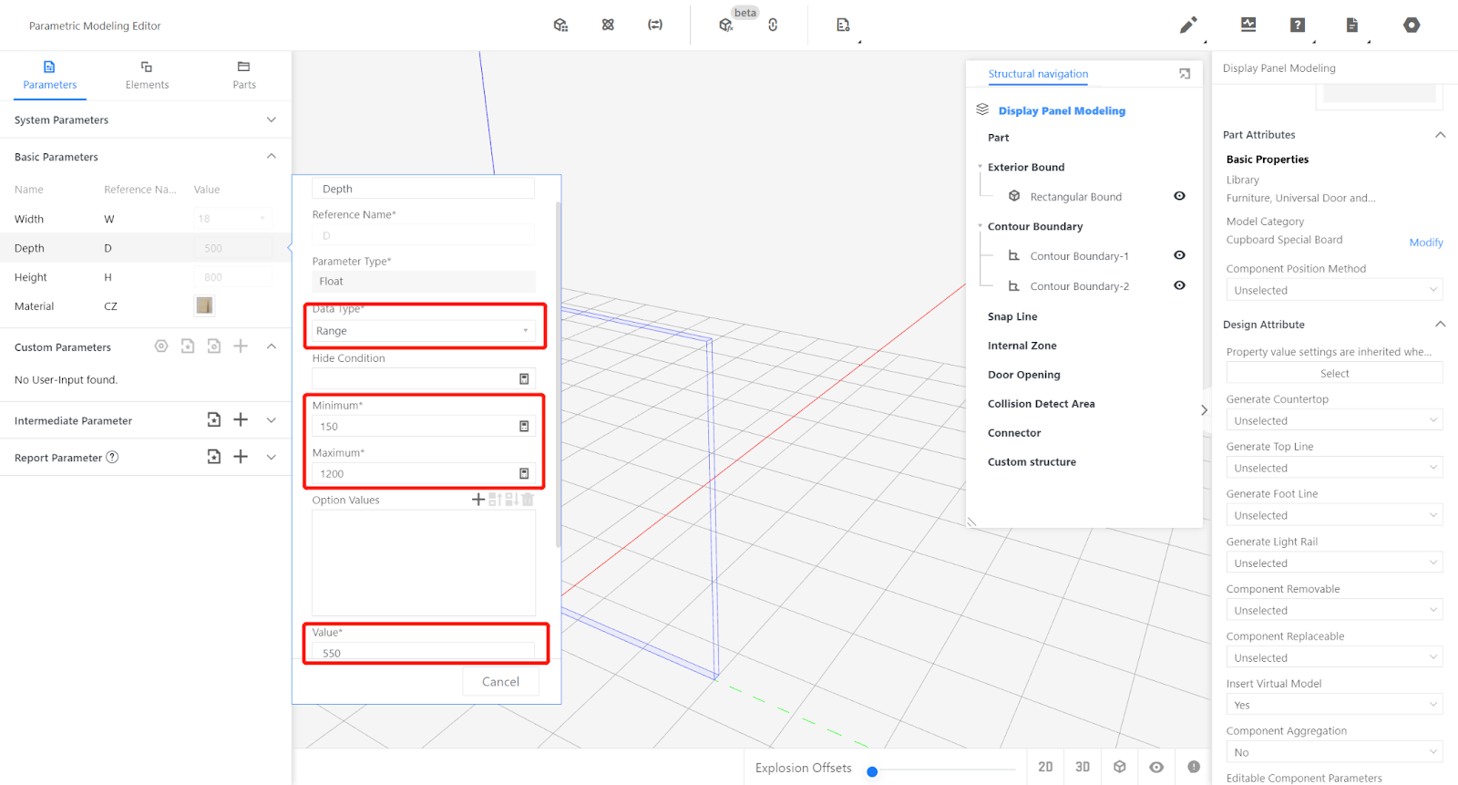The height and width of the screenshot is (785, 1458).
Task: Switch to 2D view mode
Action: (1045, 767)
